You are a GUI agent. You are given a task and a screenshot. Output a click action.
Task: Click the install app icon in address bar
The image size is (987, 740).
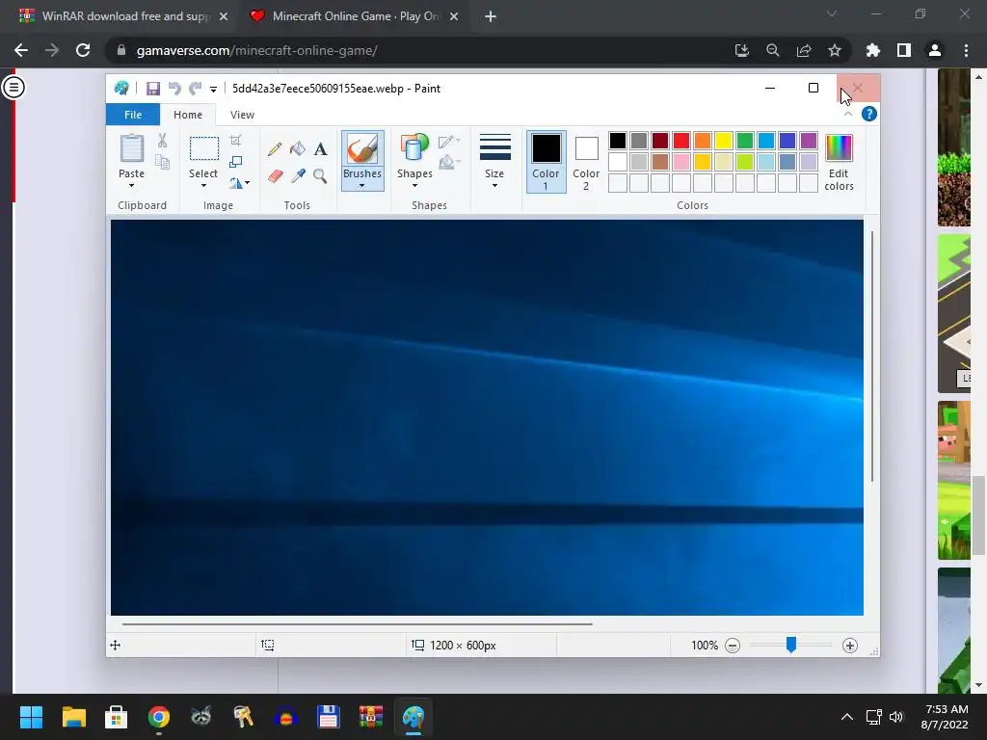[742, 50]
